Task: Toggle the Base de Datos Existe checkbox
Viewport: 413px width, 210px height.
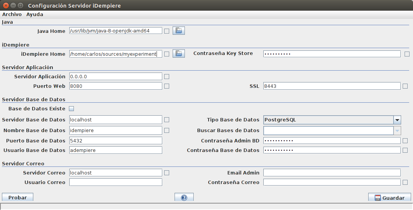Action: tap(71, 109)
